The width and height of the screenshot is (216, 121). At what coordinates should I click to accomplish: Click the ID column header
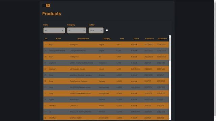tap(46, 39)
